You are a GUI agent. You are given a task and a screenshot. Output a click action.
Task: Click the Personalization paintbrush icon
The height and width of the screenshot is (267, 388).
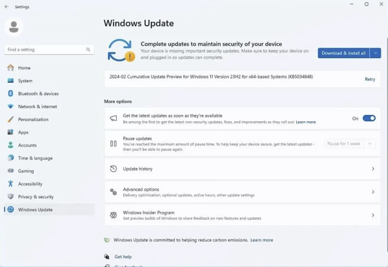(x=10, y=119)
